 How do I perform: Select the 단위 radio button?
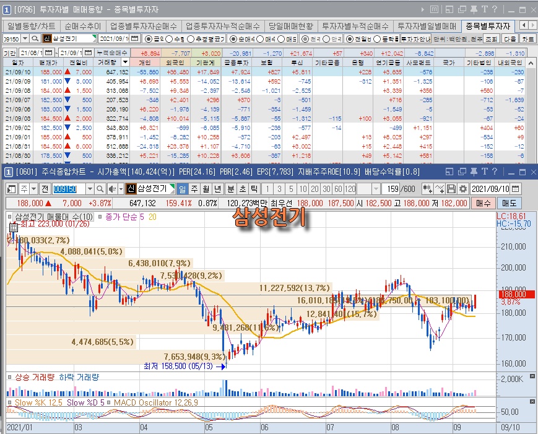click(x=326, y=39)
